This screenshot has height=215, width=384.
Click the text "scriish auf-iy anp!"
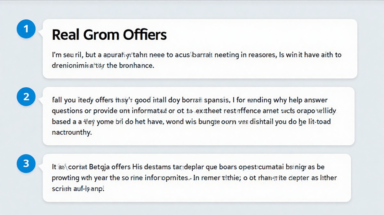(78, 188)
